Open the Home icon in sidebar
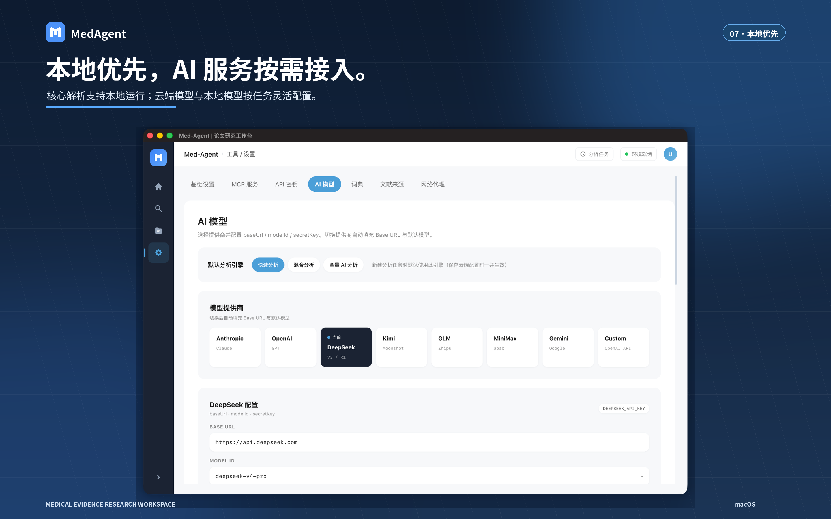 (x=158, y=187)
